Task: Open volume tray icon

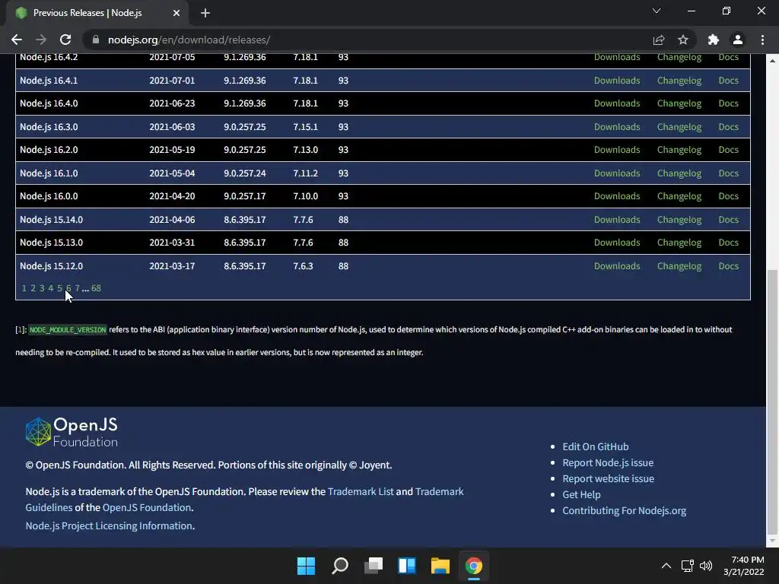Action: tap(705, 566)
